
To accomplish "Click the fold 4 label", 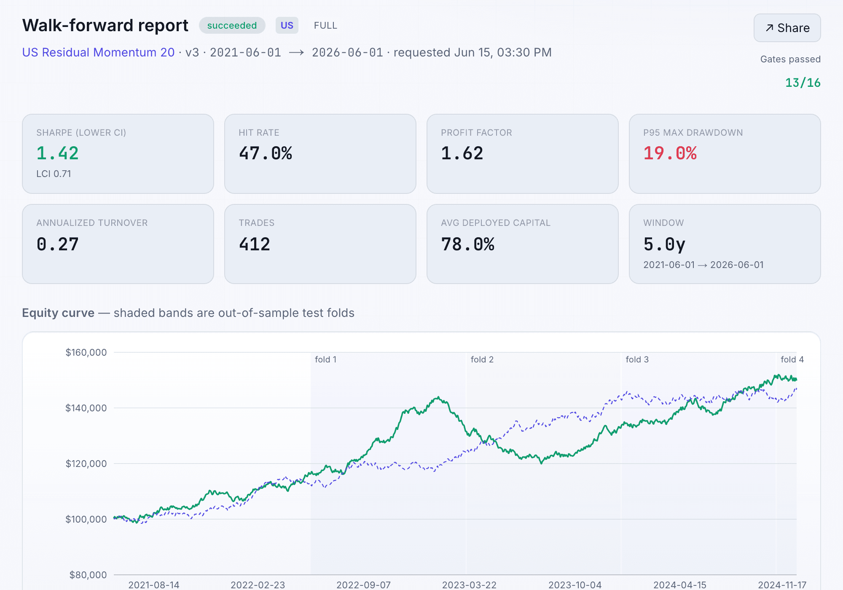I will [792, 359].
